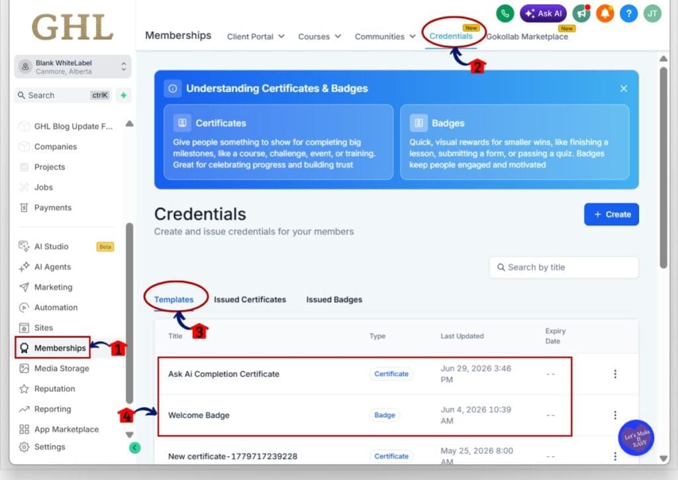Image resolution: width=678 pixels, height=480 pixels.
Task: Click the Let's Make It EASY chat bubble
Action: (x=636, y=438)
